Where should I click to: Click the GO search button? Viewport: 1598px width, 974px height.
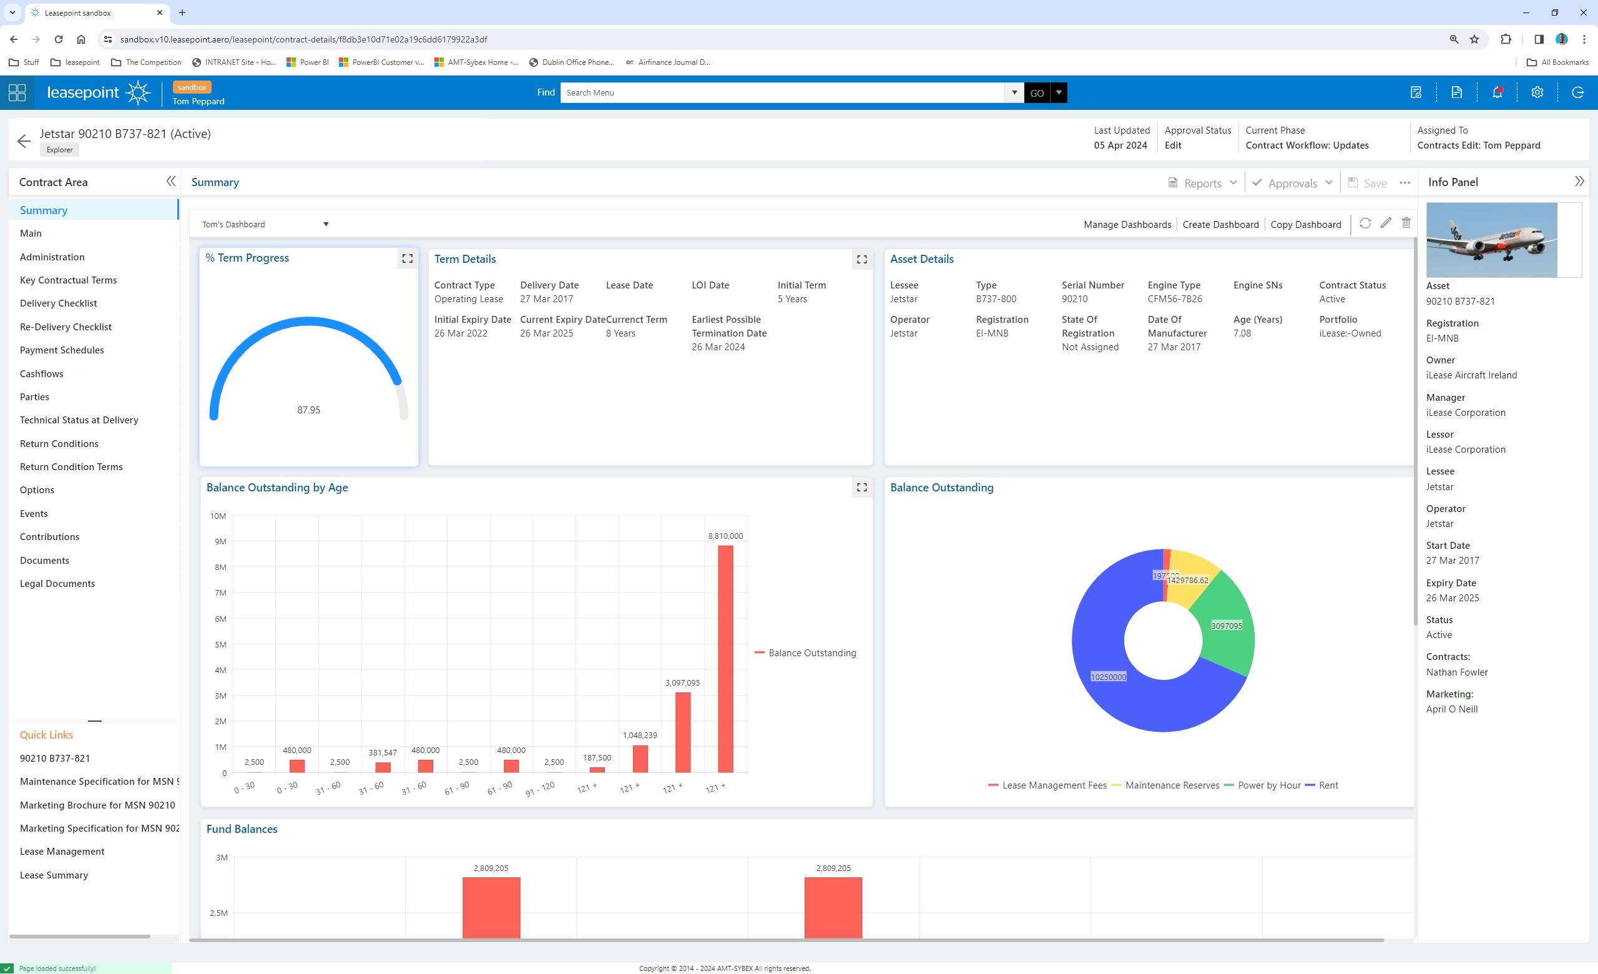(x=1036, y=93)
